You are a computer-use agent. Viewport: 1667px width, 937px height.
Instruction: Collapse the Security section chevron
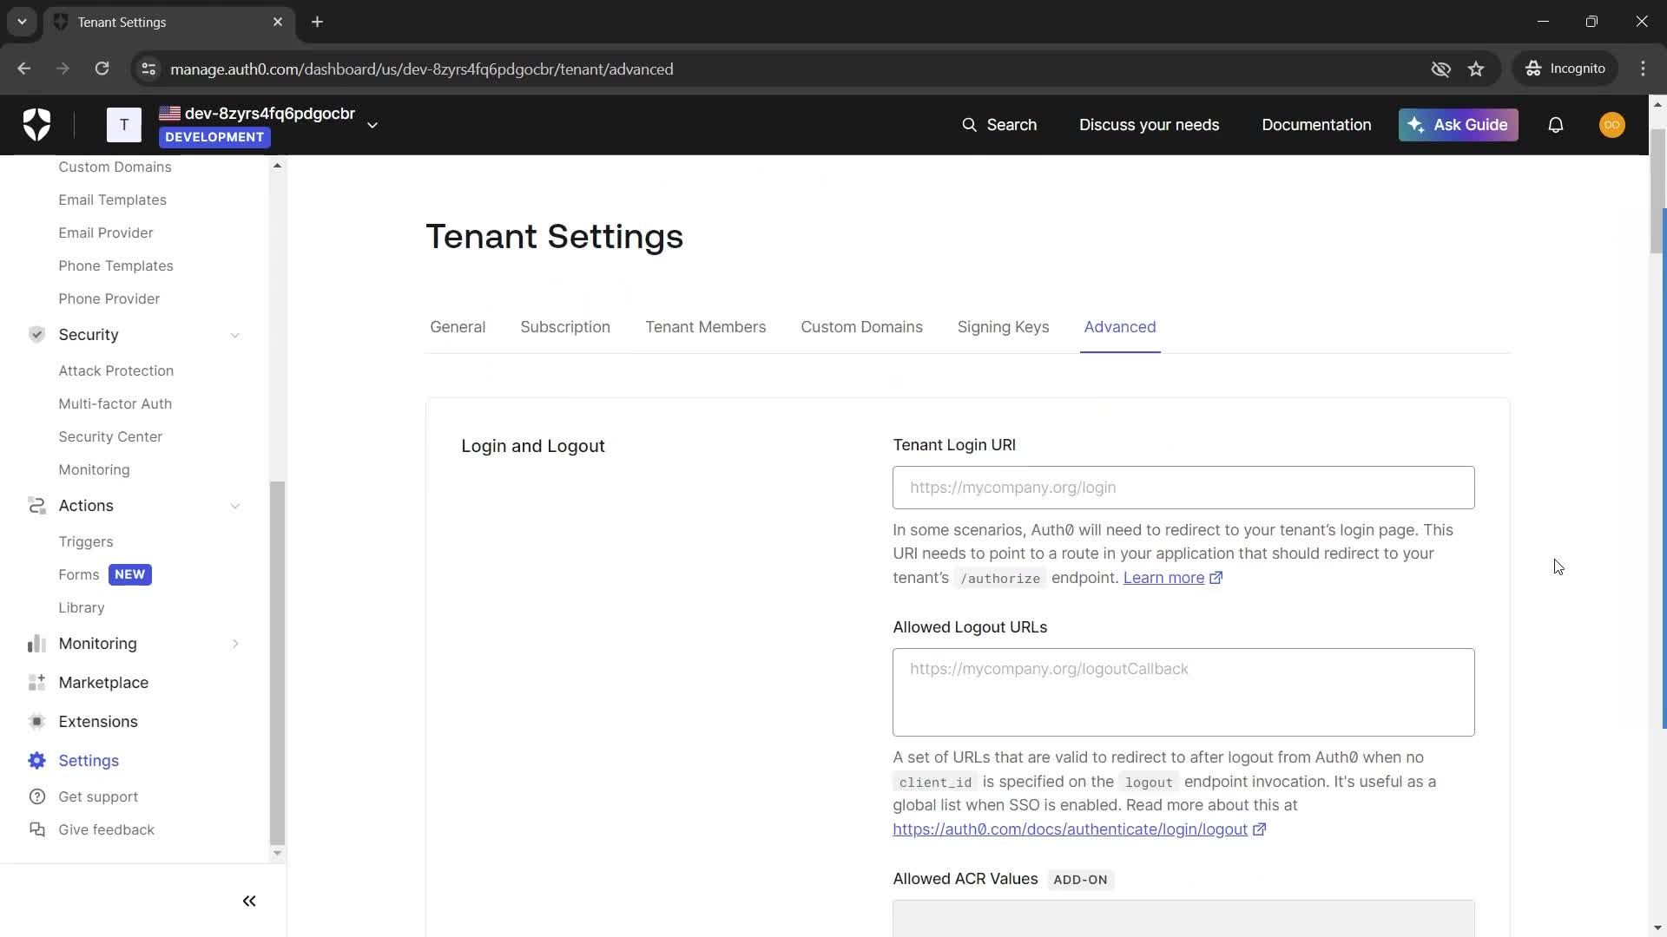pyautogui.click(x=234, y=335)
